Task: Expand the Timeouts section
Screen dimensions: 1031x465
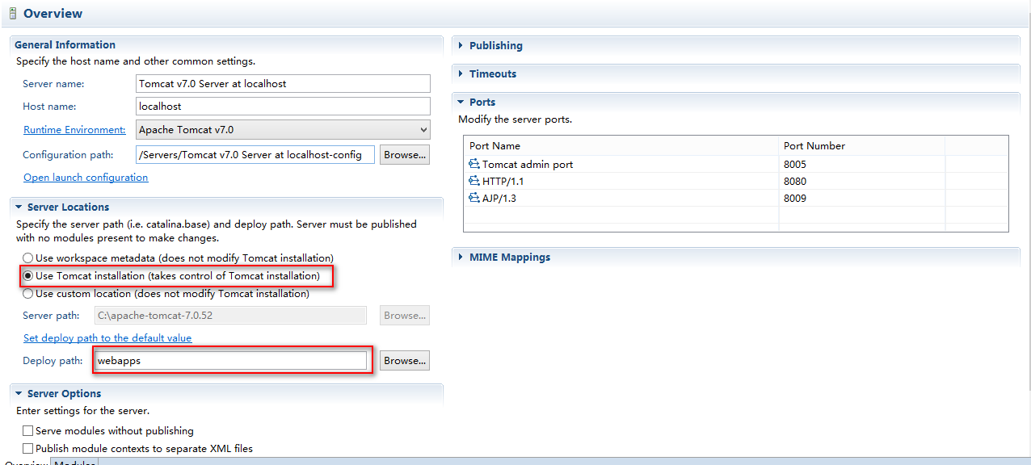Action: tap(461, 74)
